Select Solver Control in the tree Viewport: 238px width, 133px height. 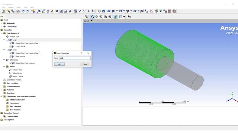point(17,73)
